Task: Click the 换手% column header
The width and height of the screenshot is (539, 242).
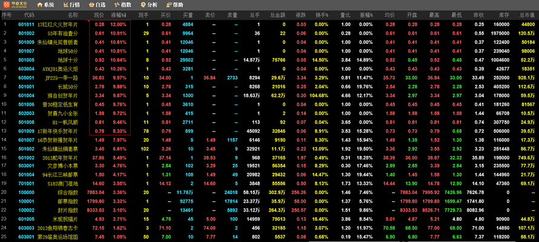Action: click(x=322, y=15)
